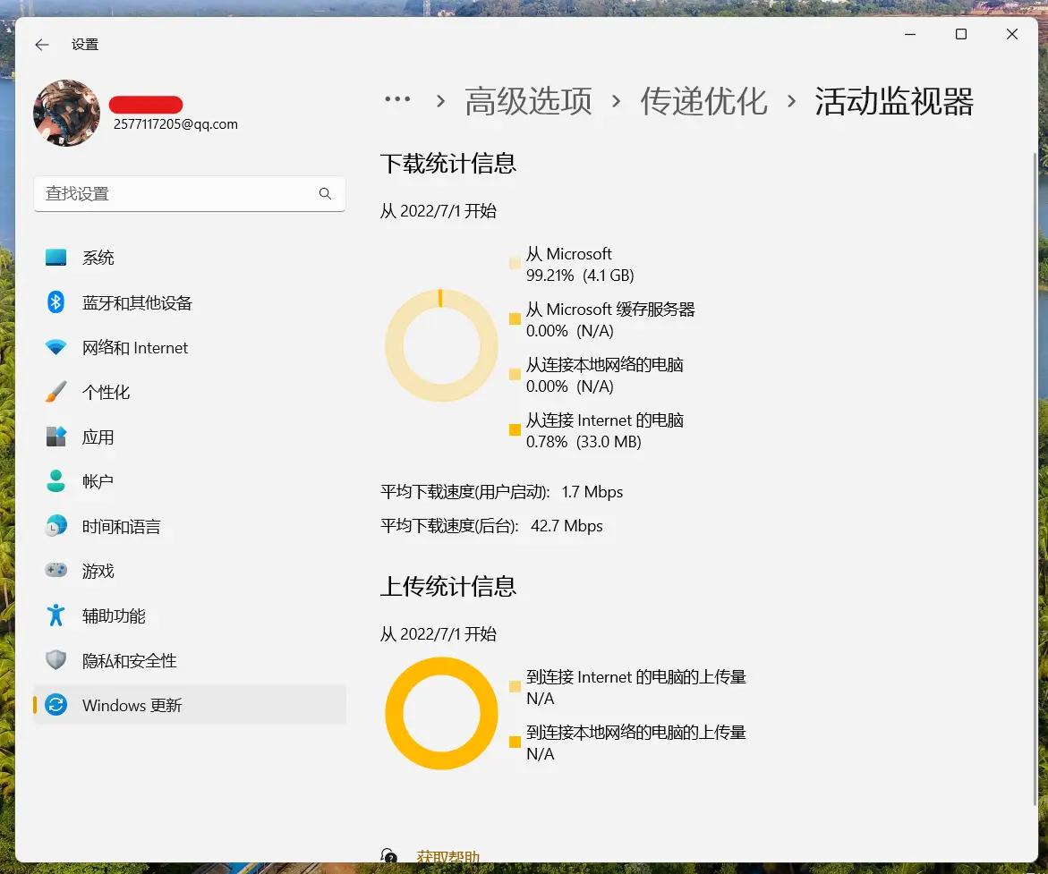Screen dimensions: 1048x874
Task: Navigate to 高级选项 breadcrumb
Action: [528, 102]
